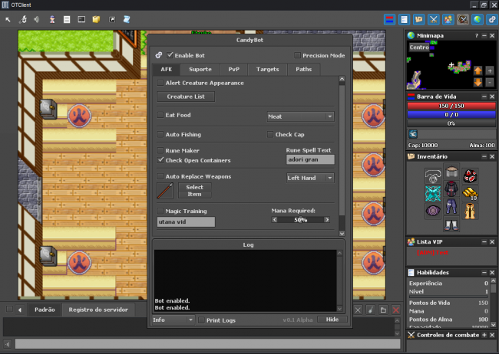Click the Rune Spell Text input field
This screenshot has height=354, width=499.
[309, 160]
